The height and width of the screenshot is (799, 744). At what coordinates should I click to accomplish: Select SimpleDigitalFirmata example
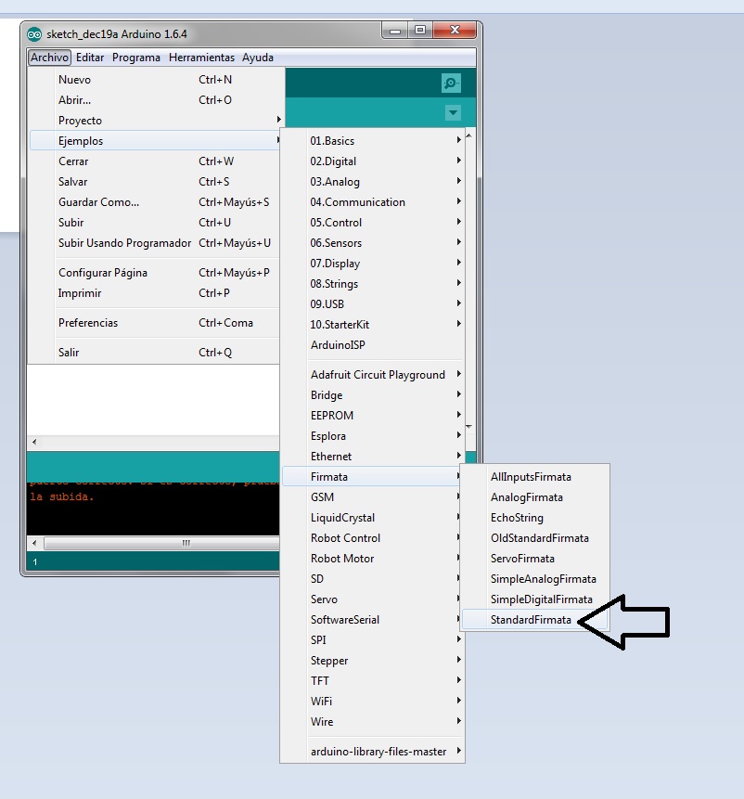(x=534, y=599)
